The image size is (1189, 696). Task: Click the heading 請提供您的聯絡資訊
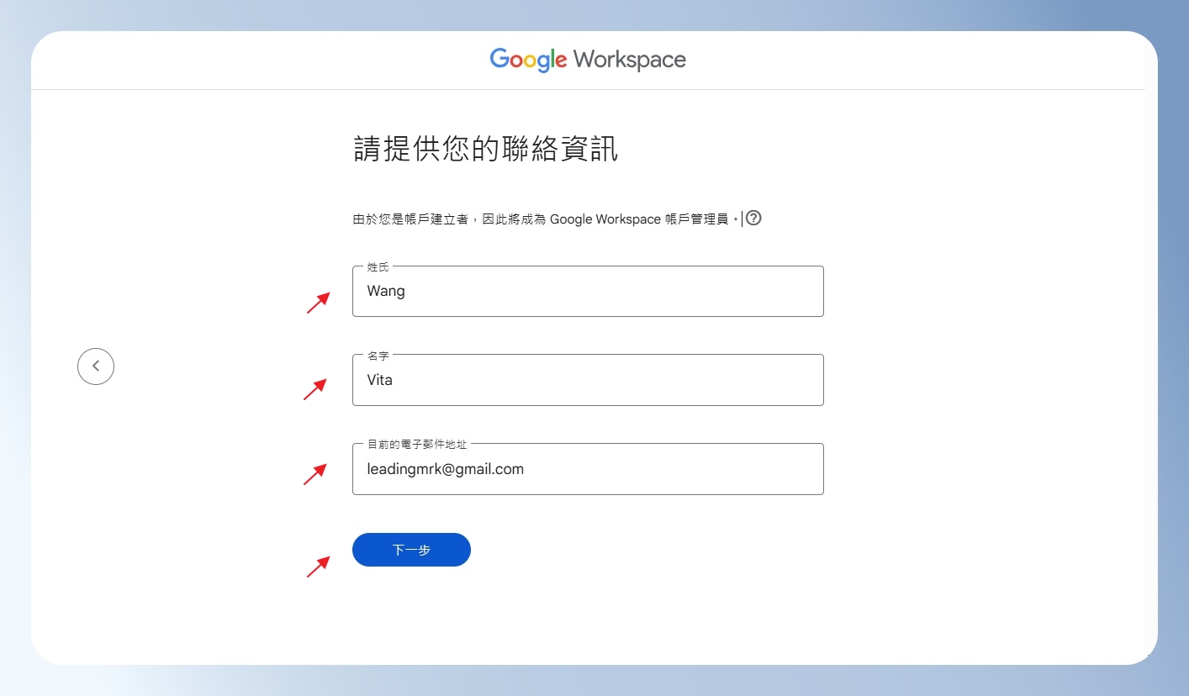coord(486,150)
